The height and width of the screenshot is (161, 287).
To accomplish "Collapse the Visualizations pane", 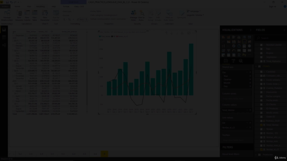I will [251, 30].
